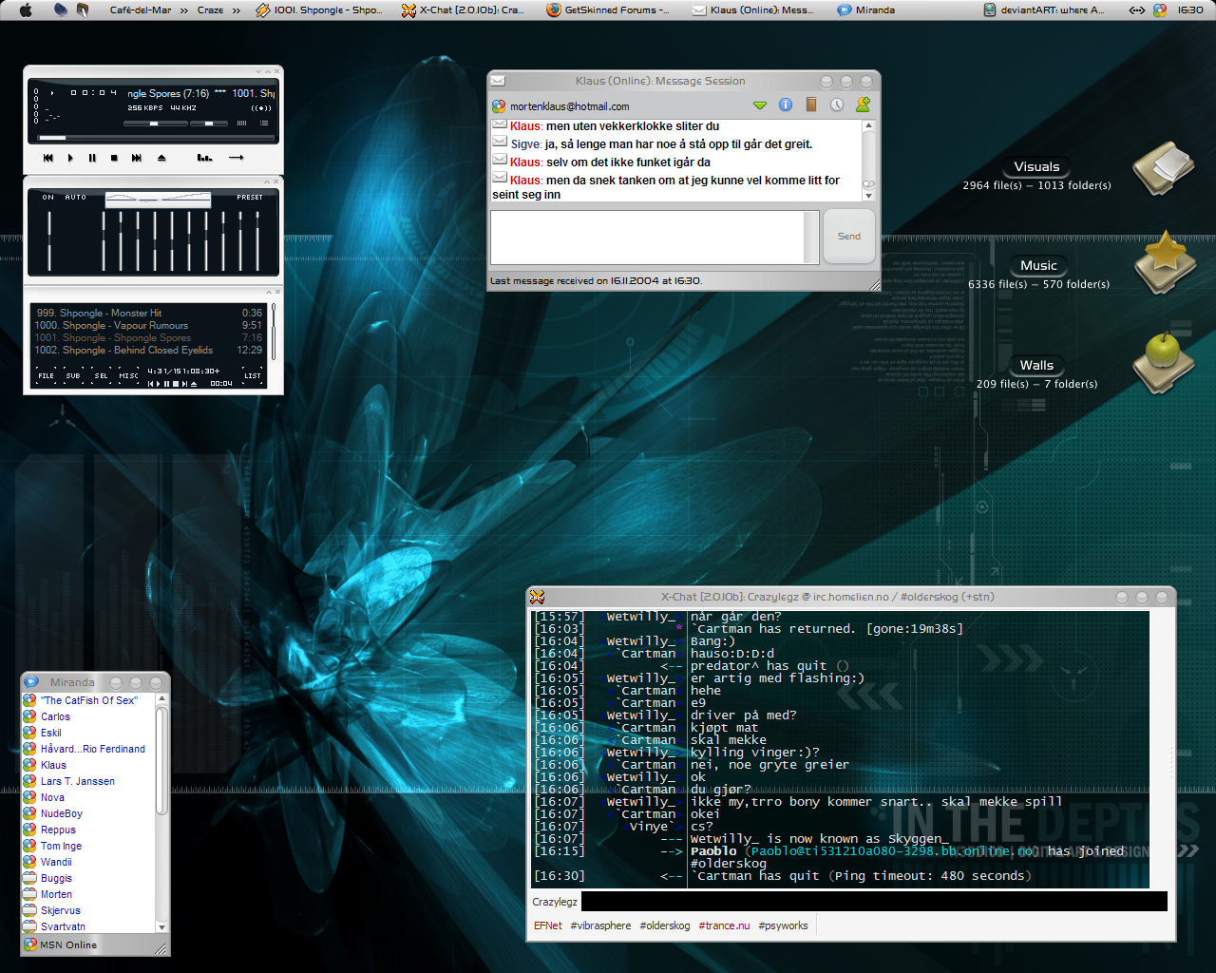Pause playback using the main pause button
Image resolution: width=1216 pixels, height=973 pixels.
pos(92,158)
